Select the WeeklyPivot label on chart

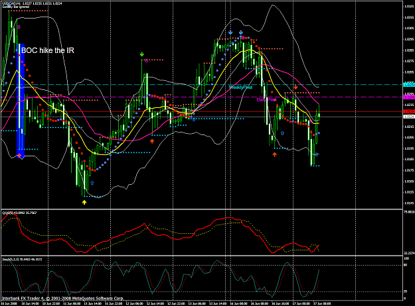pos(240,87)
